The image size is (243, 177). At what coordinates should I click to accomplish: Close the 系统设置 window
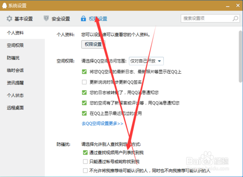click(238, 5)
